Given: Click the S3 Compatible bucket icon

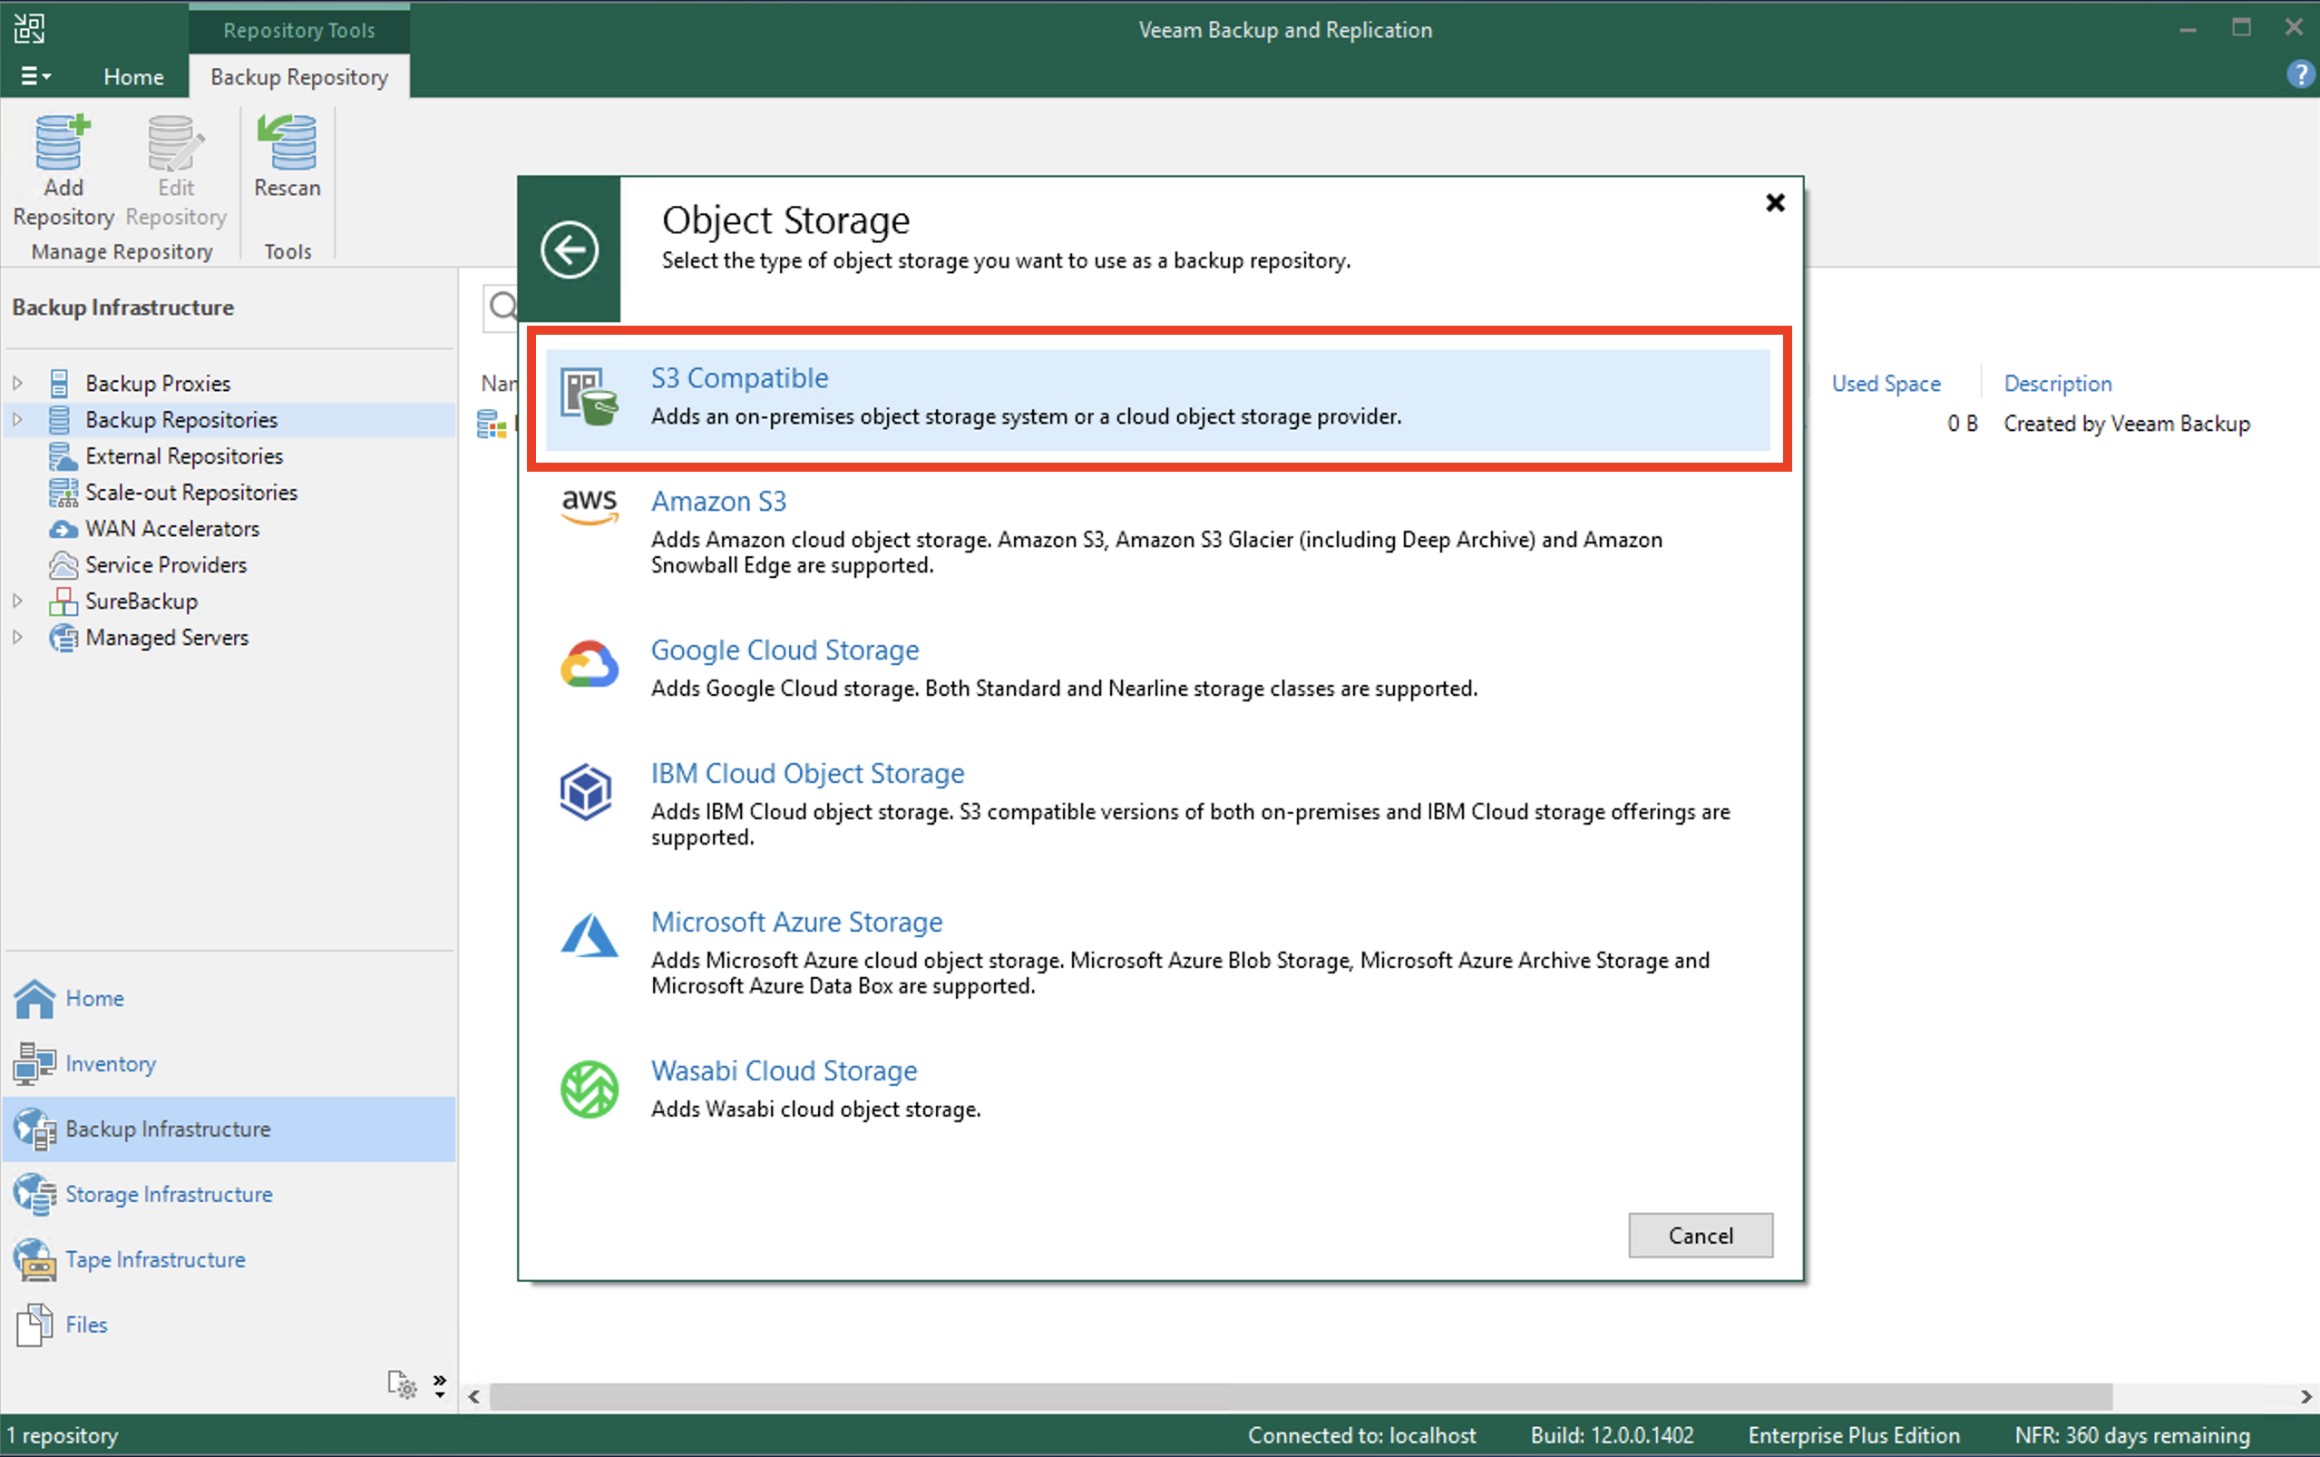Looking at the screenshot, I should pyautogui.click(x=590, y=397).
